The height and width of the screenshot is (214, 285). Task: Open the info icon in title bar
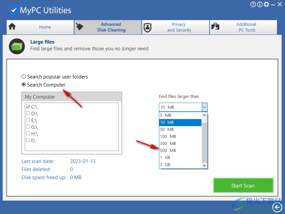260,4
